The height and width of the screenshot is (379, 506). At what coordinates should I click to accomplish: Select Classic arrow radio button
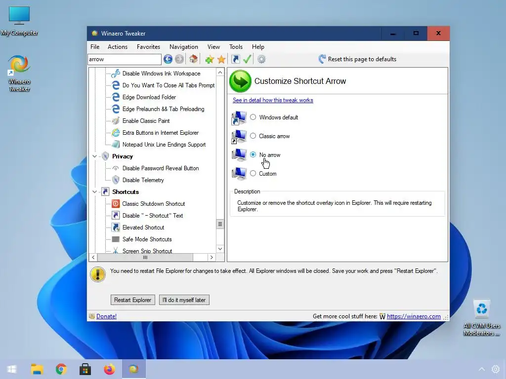click(253, 136)
